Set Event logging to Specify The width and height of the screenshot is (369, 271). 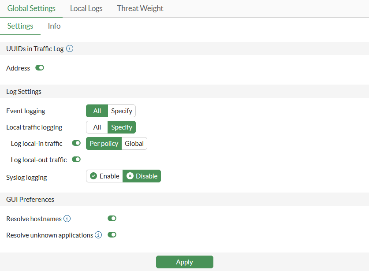coord(122,111)
